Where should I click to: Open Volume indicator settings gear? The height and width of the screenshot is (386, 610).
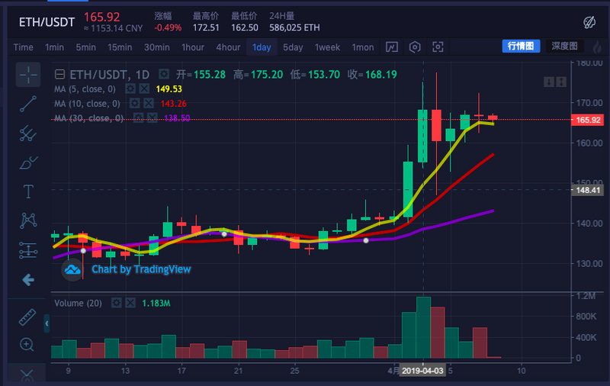click(x=117, y=303)
